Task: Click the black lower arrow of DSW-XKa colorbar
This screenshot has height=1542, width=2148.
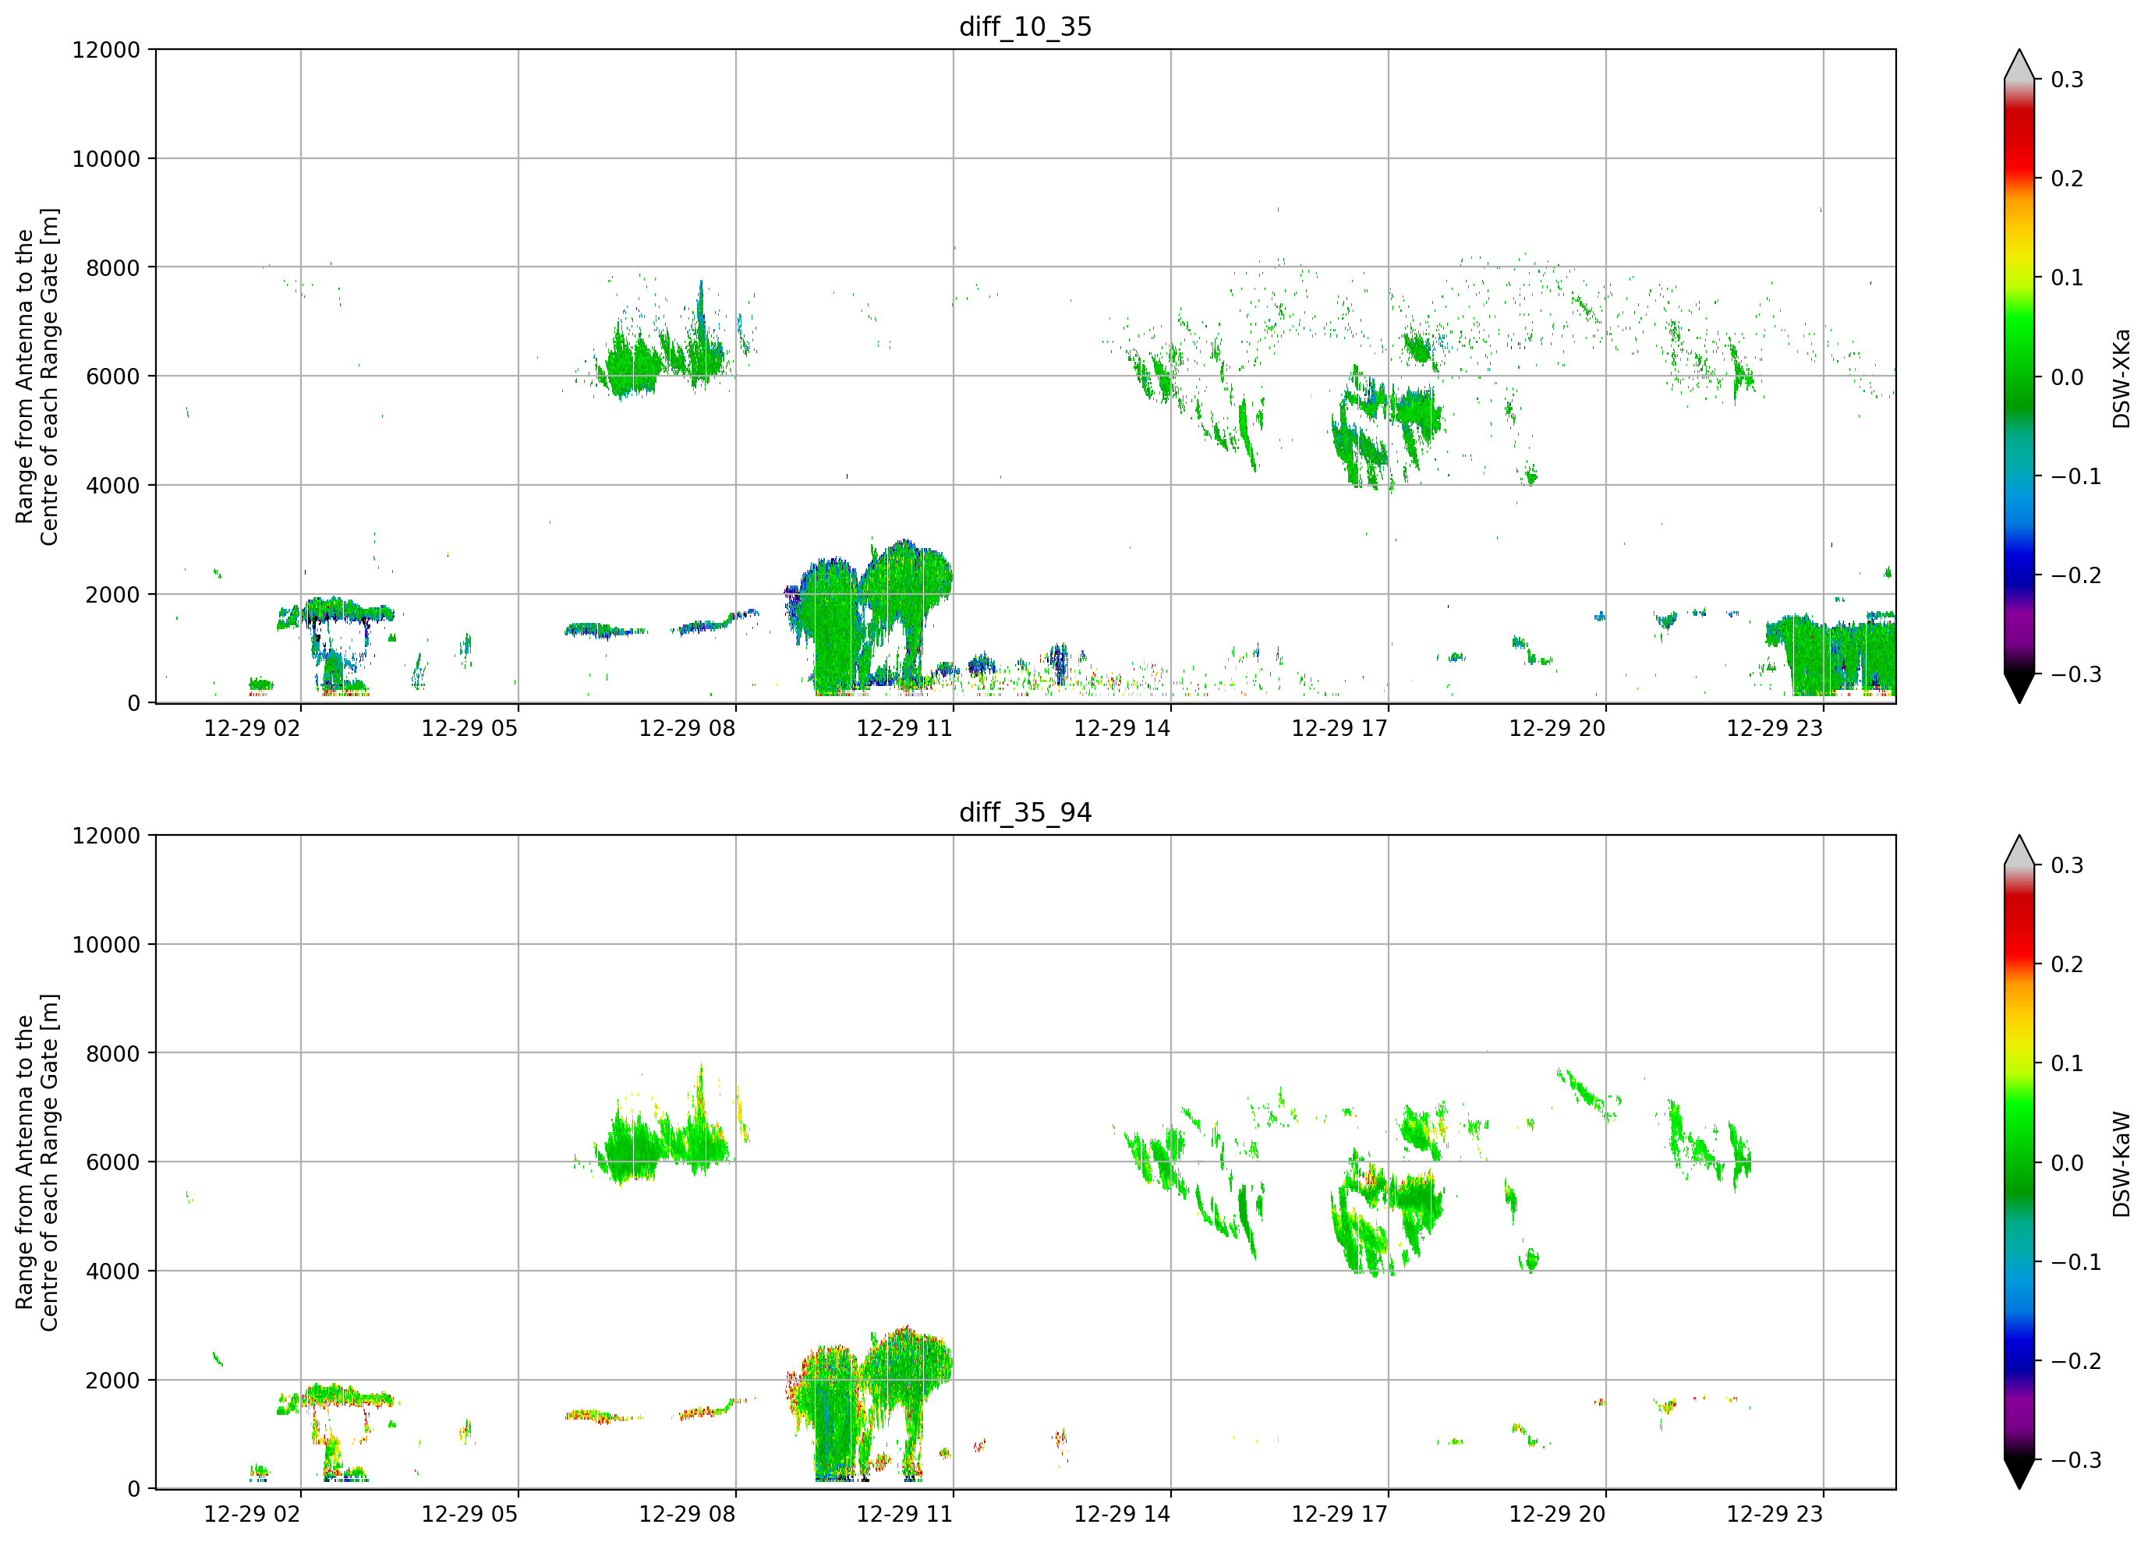Action: pyautogui.click(x=2019, y=687)
